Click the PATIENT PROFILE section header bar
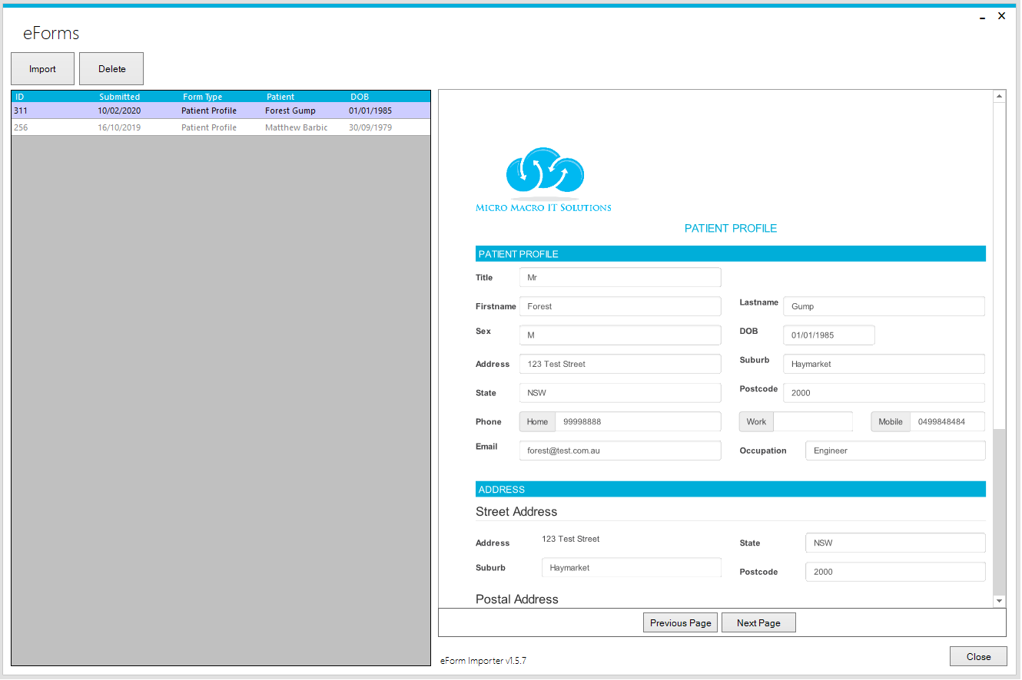 point(730,254)
